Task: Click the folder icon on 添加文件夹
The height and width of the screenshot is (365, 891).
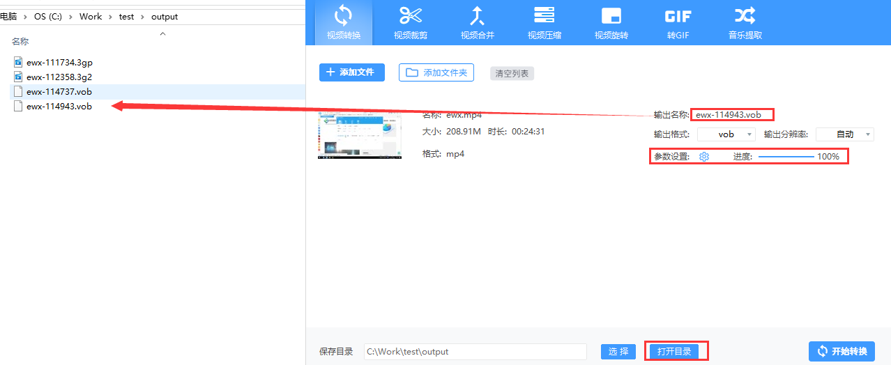Action: pos(412,72)
